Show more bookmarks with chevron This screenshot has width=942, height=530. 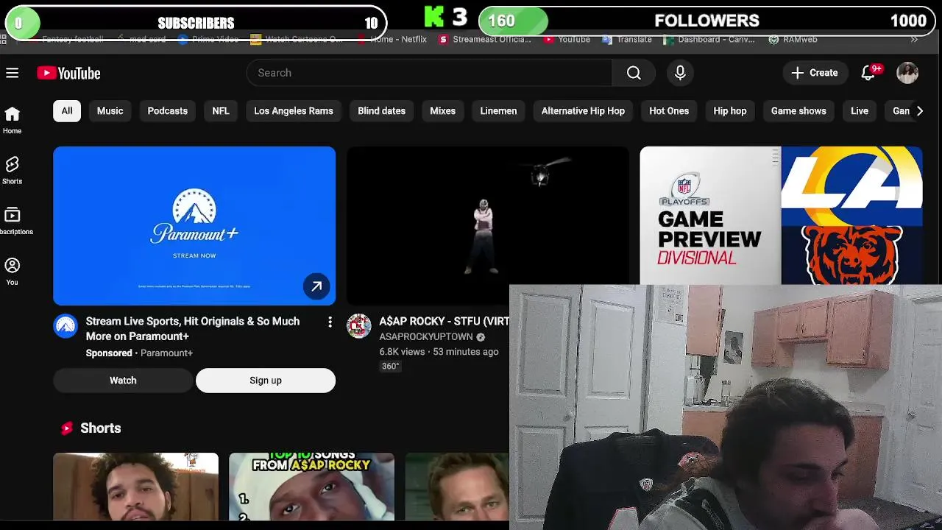pyautogui.click(x=914, y=40)
